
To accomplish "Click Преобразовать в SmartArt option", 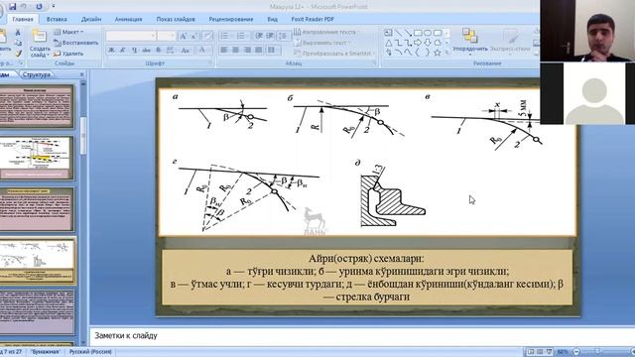I will (333, 53).
